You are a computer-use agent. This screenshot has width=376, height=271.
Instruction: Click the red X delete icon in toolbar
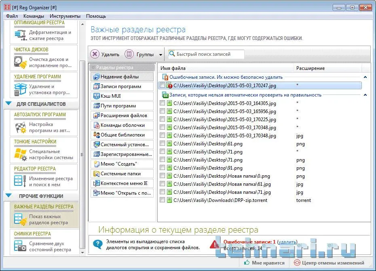point(95,54)
